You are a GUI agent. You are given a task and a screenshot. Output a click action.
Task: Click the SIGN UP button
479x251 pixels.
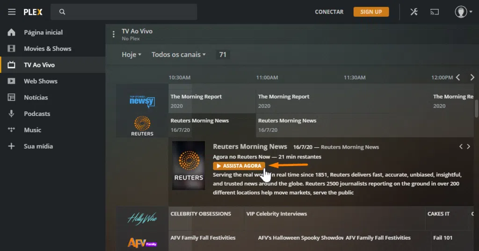pyautogui.click(x=371, y=12)
